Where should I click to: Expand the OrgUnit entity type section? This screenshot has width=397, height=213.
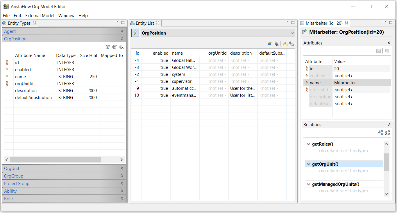pyautogui.click(x=122, y=168)
